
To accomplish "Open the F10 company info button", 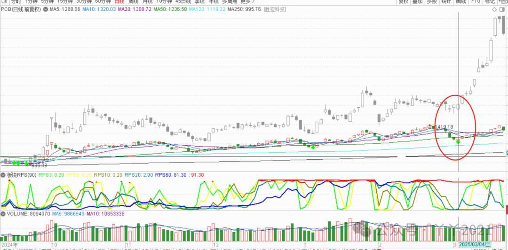I will 476,2.
